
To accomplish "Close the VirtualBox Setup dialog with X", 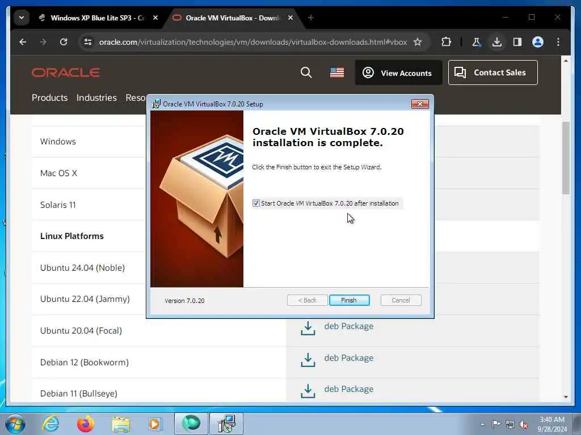I will [x=420, y=104].
